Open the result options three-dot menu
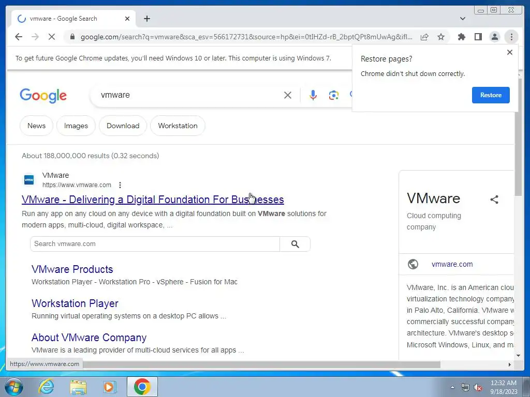530x397 pixels. (x=120, y=185)
